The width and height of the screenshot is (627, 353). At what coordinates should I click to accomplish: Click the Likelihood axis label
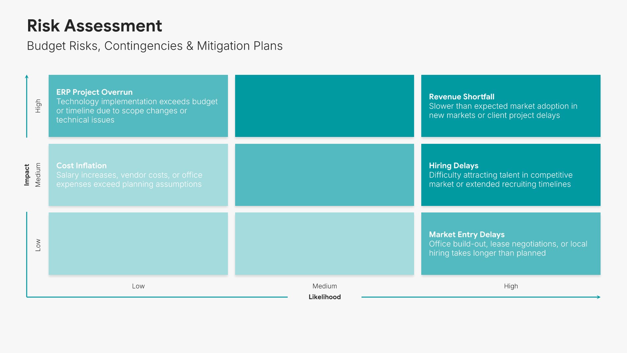(325, 297)
